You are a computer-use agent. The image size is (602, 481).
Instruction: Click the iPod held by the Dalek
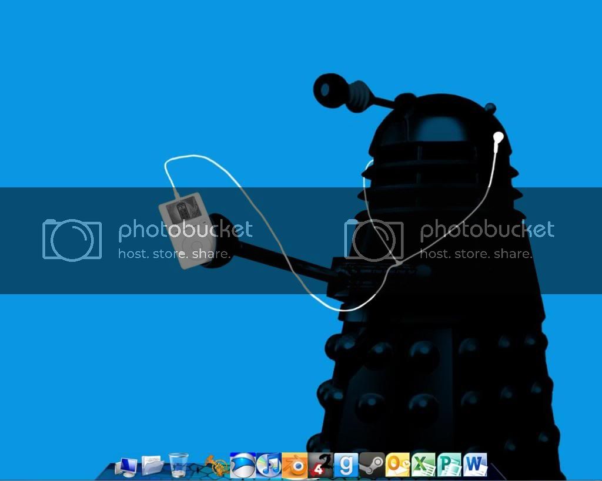click(x=184, y=229)
